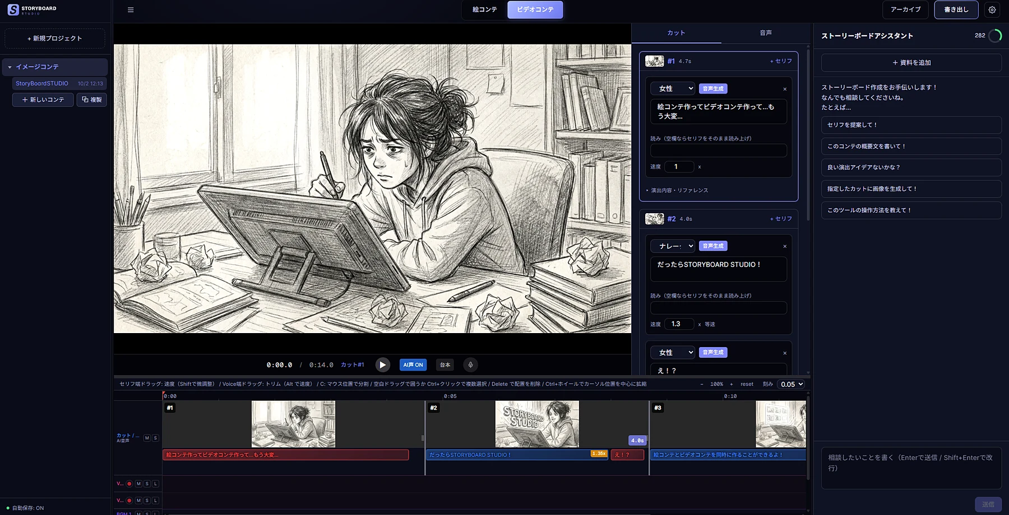The width and height of the screenshot is (1009, 515).
Task: Click the Storyboard Studio logo
Action: (x=32, y=10)
